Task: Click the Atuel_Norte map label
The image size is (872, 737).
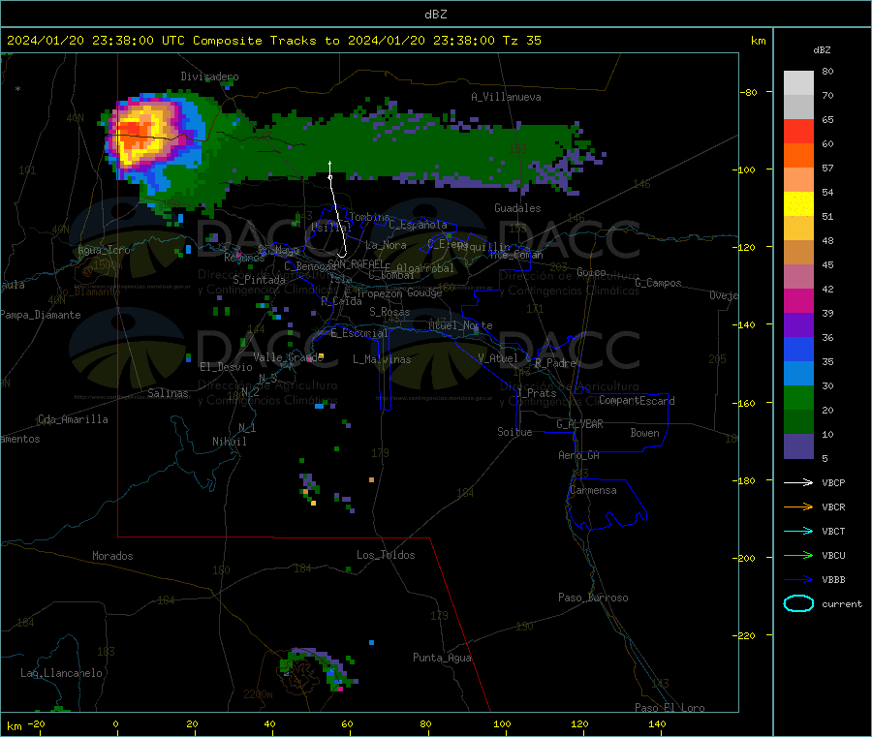Action: 460,325
